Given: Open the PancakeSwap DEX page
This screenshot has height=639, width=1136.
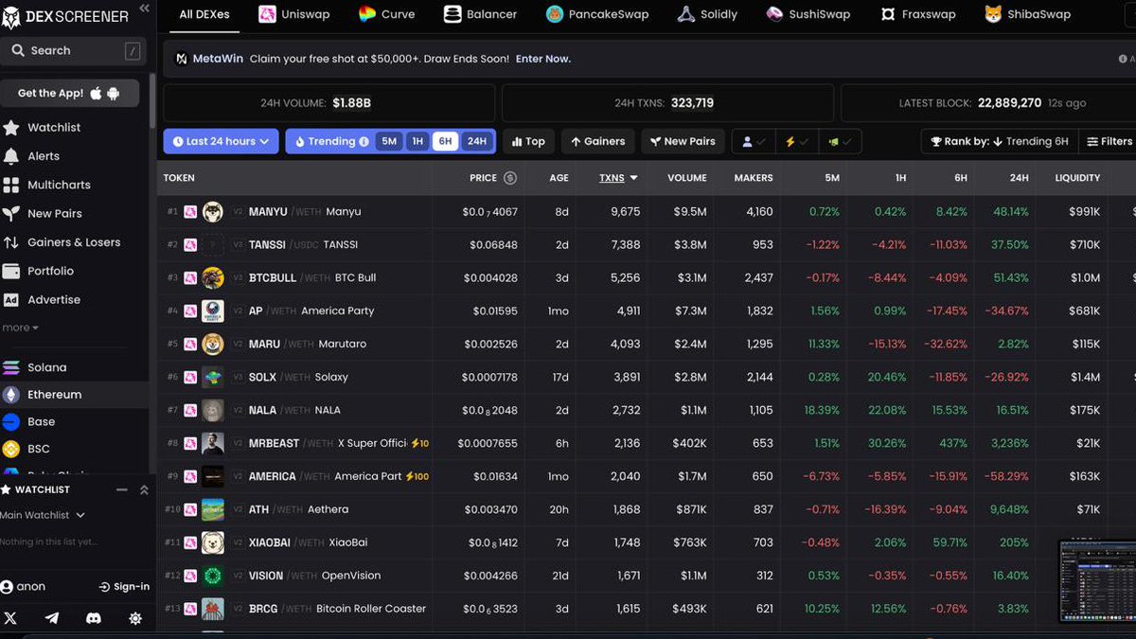Looking at the screenshot, I should [596, 14].
